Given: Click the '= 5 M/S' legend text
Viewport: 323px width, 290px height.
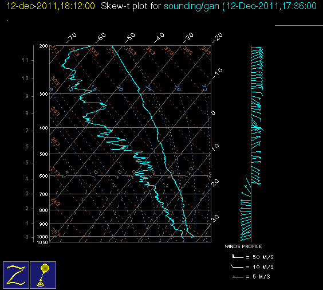Looking at the screenshot, I should coord(258,277).
